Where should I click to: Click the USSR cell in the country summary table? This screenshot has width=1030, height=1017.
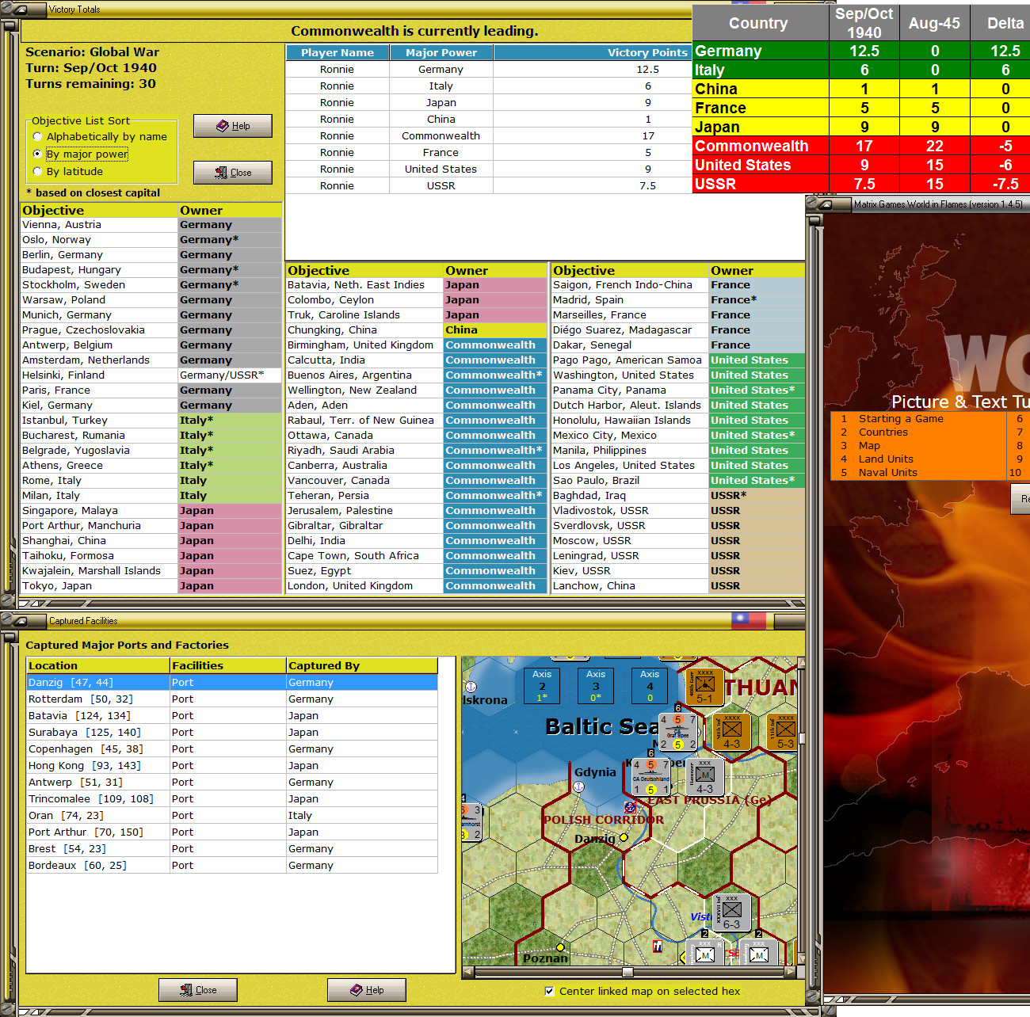(x=761, y=184)
